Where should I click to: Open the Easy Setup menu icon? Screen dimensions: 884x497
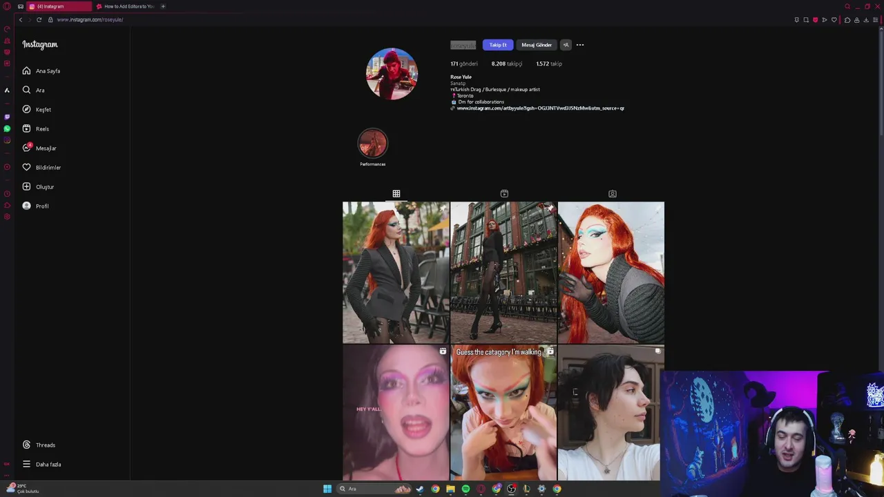(x=876, y=20)
